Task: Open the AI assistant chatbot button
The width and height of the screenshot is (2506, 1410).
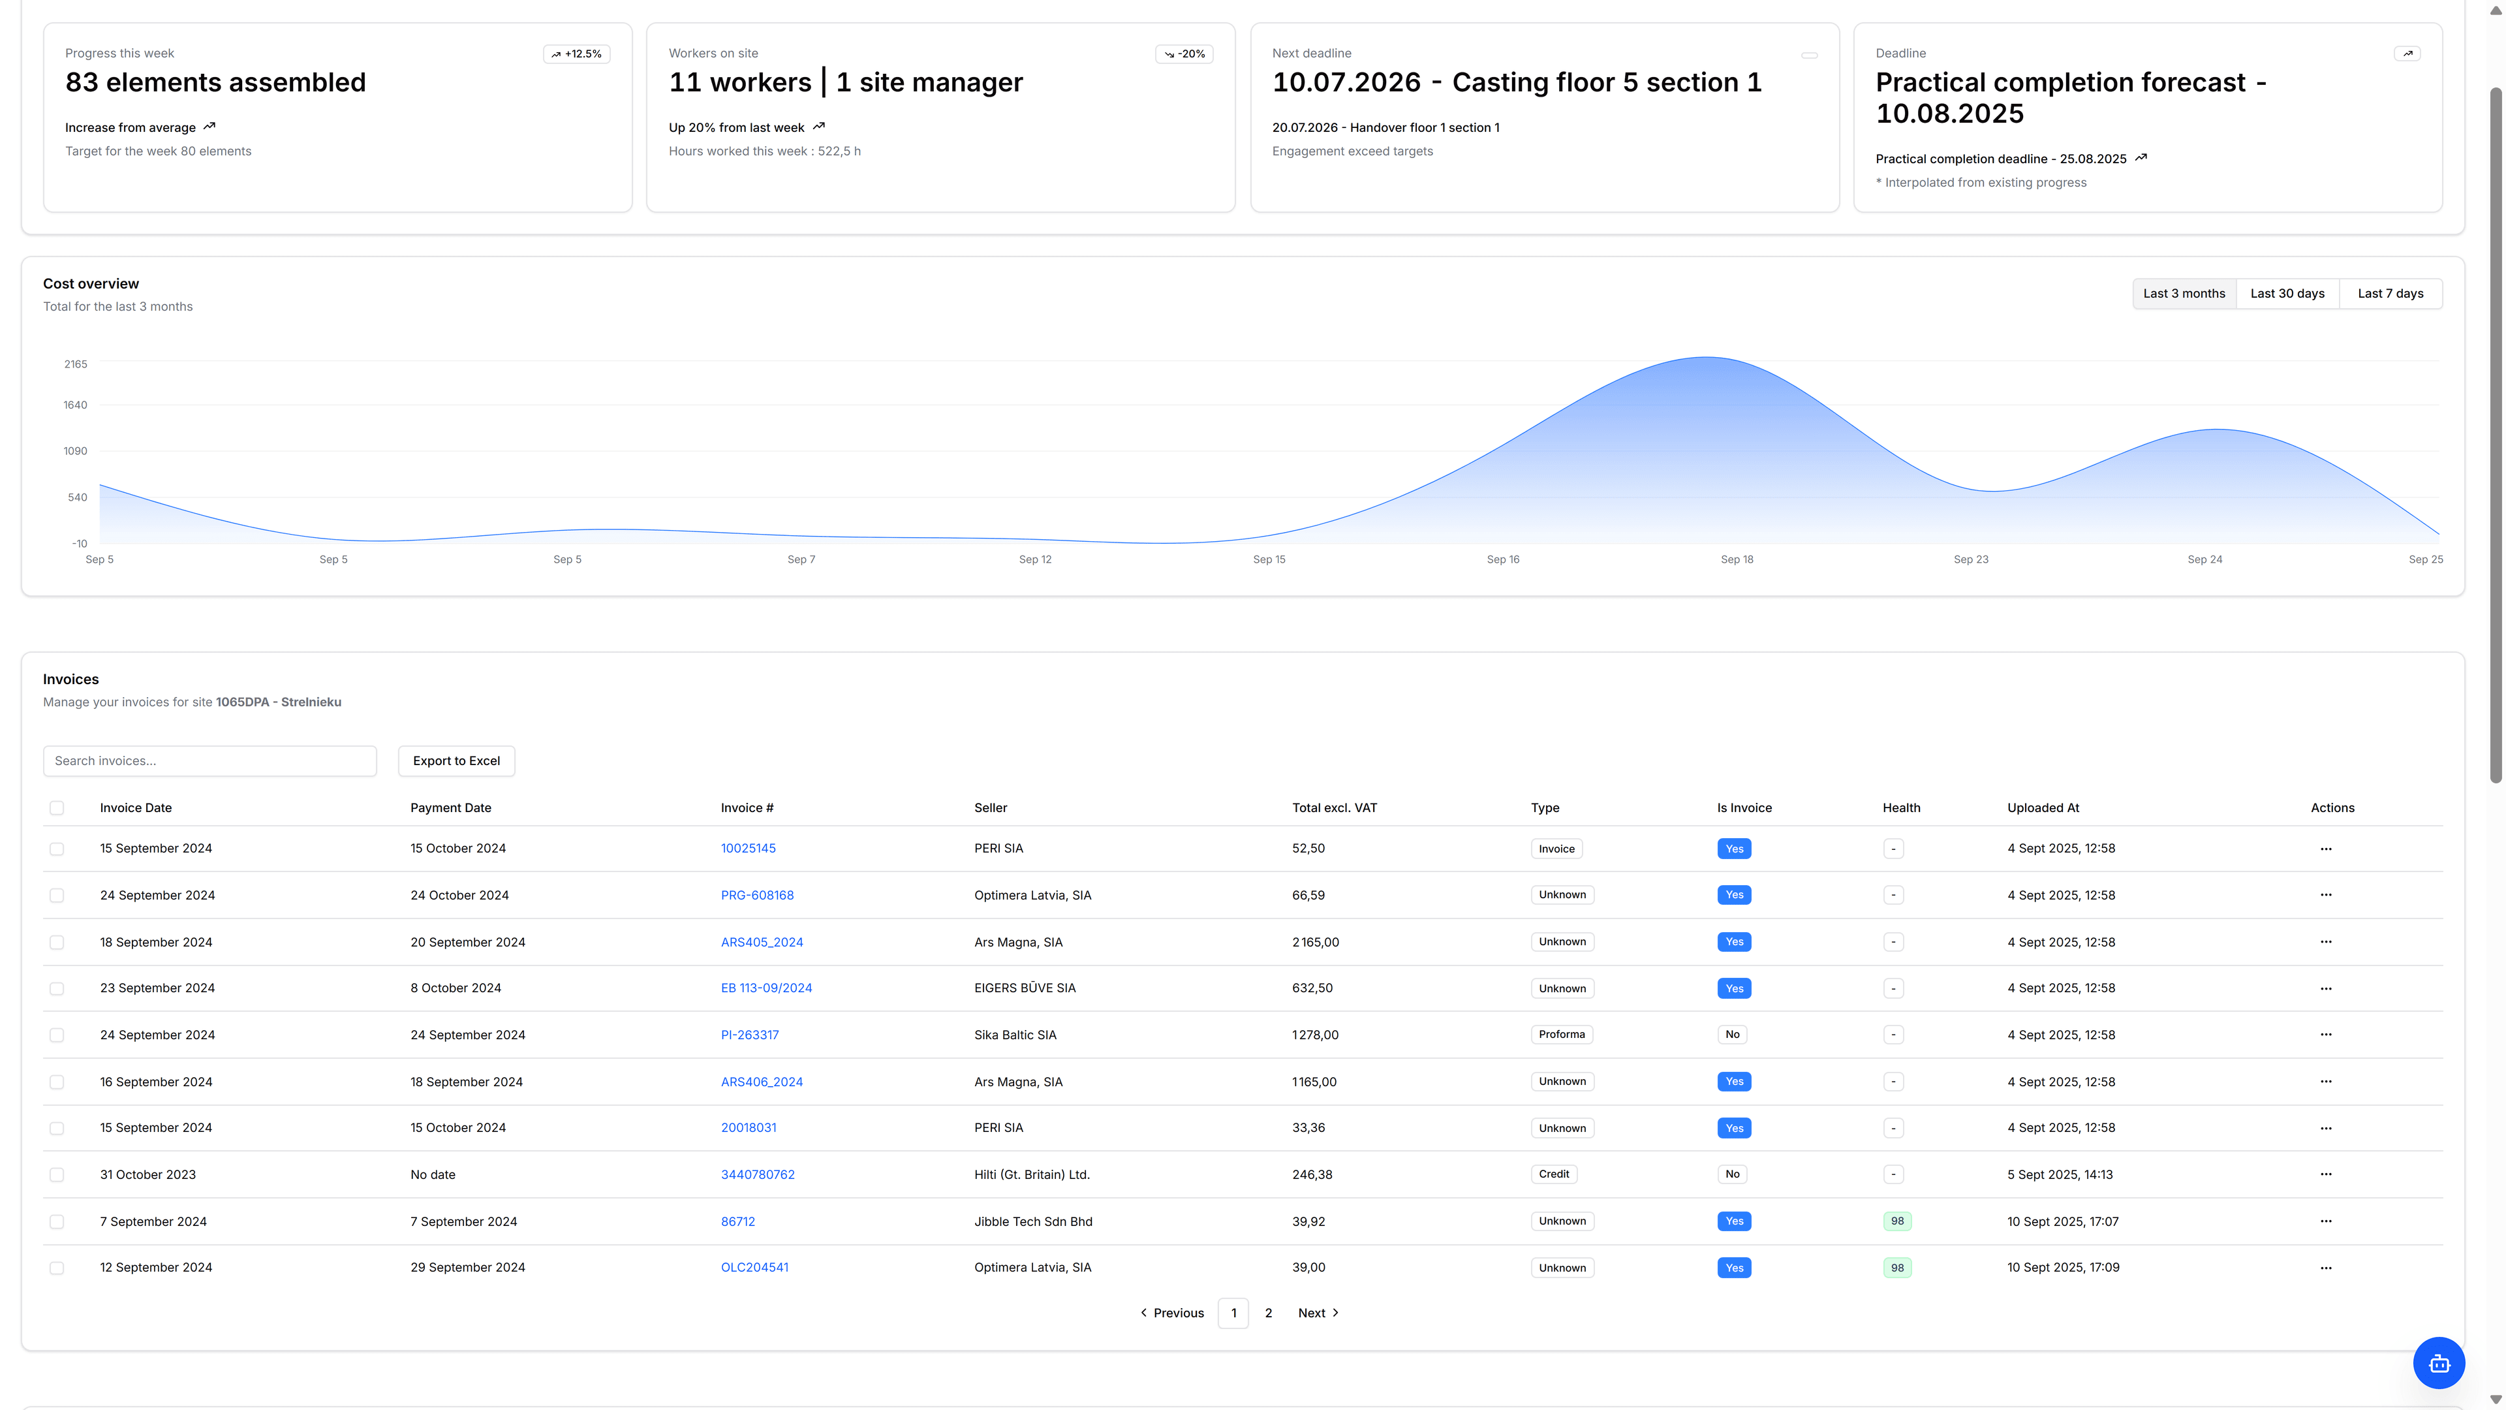Action: coord(2439,1362)
